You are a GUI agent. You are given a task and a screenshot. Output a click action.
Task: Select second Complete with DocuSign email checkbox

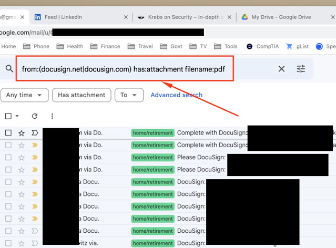pos(8,145)
